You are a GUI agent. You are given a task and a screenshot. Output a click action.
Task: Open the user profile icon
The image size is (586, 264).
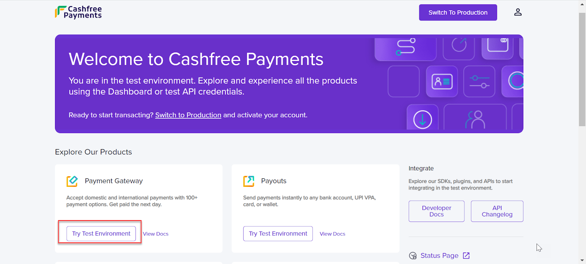518,12
